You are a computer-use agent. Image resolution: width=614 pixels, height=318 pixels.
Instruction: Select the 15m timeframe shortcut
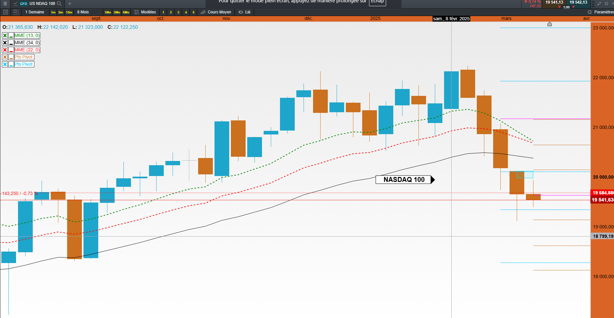[x=69, y=12]
